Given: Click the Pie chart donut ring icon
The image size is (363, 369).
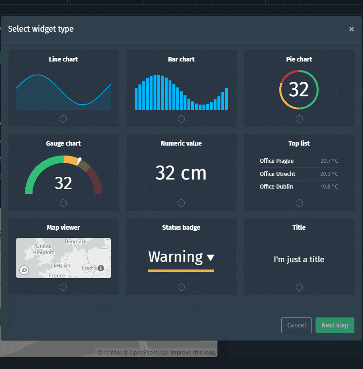Looking at the screenshot, I should (x=299, y=90).
